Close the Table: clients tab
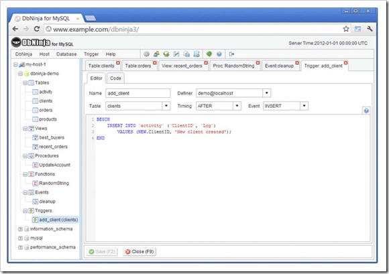Screen dimensions: 389x274 [x=118, y=63]
